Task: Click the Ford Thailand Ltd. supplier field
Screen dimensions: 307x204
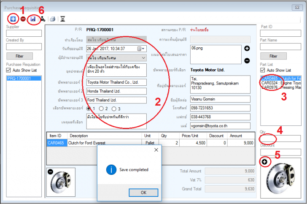Action: 116,100
